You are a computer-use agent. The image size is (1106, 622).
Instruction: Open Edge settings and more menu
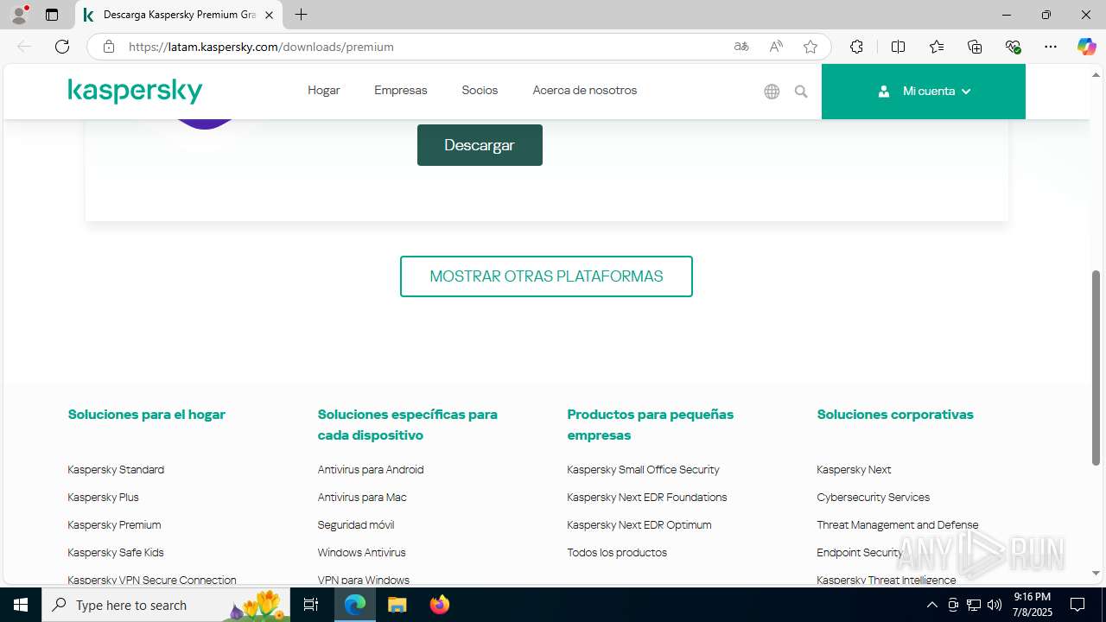(x=1051, y=47)
